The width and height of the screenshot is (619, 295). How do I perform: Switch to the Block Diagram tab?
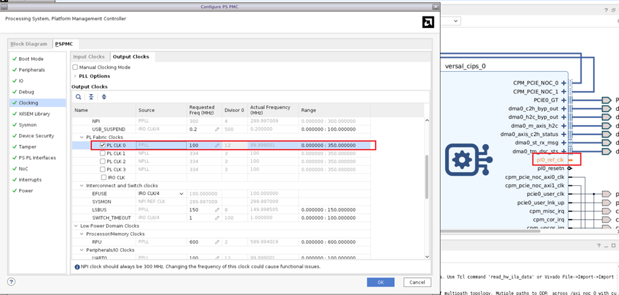29,44
